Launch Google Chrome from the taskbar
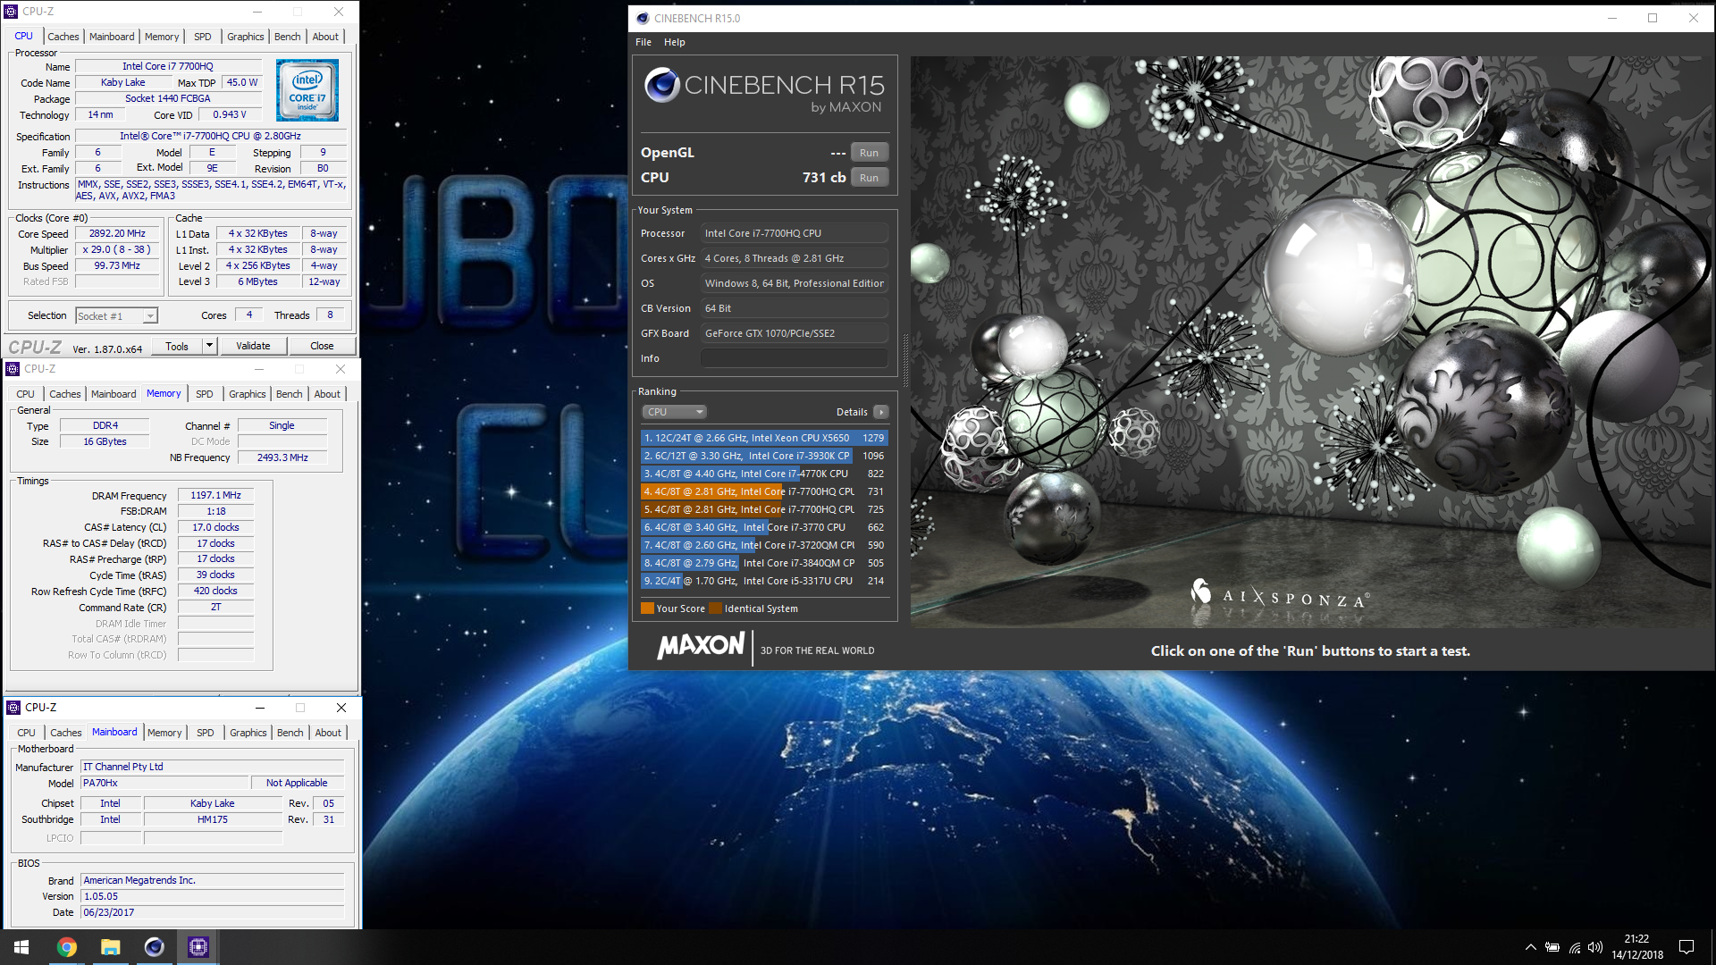1716x965 pixels. tap(67, 947)
